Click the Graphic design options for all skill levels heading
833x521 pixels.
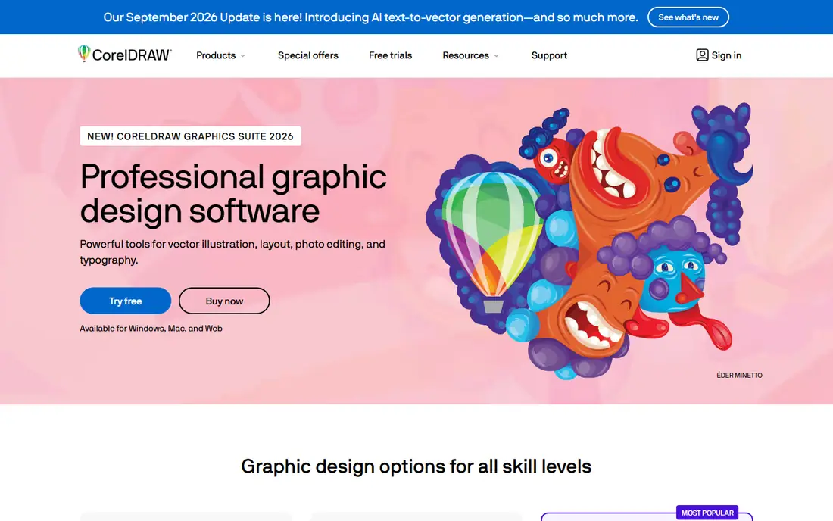coord(416,466)
